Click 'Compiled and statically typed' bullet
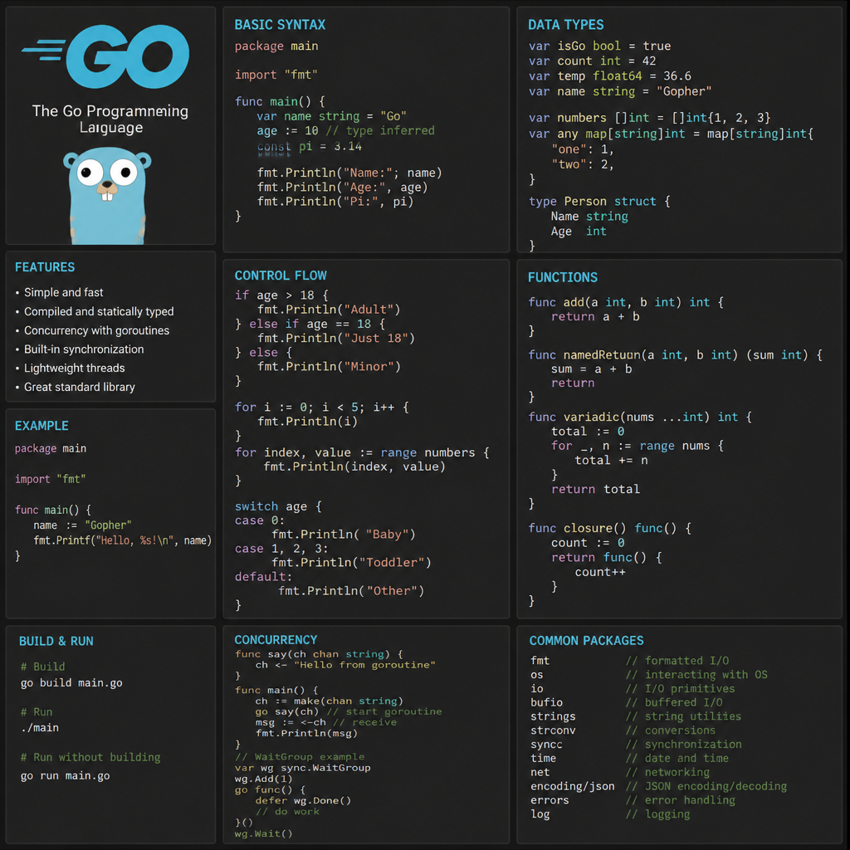The height and width of the screenshot is (850, 850). (95, 312)
